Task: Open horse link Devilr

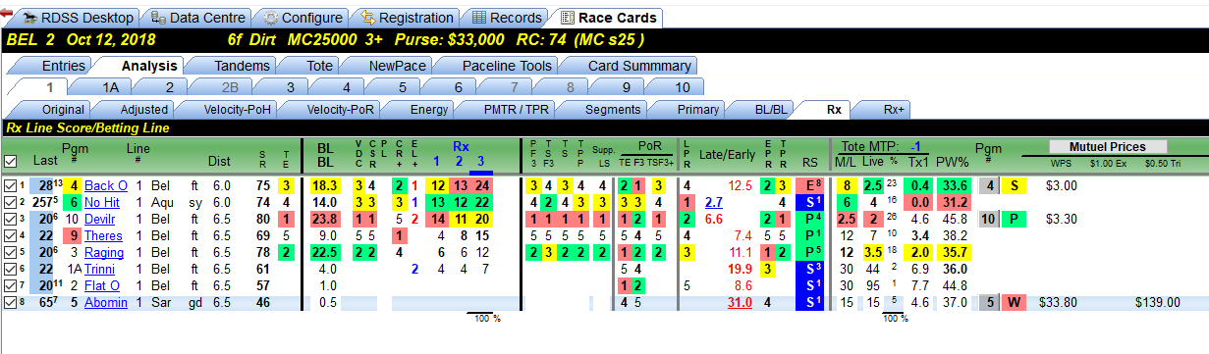Action: pos(100,219)
